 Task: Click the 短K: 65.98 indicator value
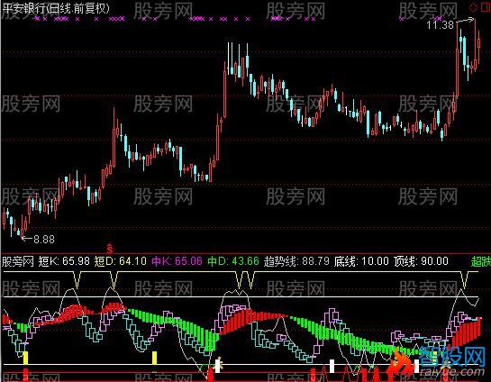[64, 261]
